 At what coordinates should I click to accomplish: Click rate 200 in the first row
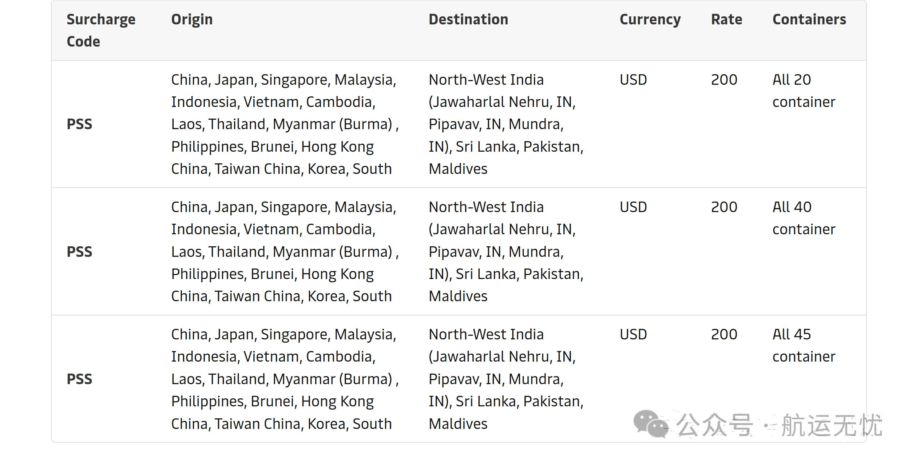pos(724,80)
